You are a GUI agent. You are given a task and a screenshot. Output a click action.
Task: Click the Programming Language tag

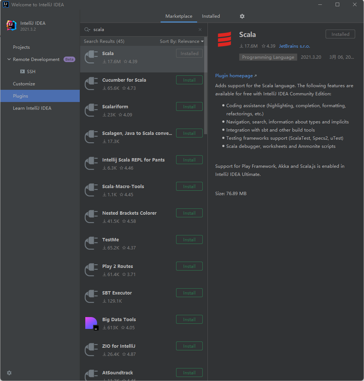pyautogui.click(x=268, y=57)
